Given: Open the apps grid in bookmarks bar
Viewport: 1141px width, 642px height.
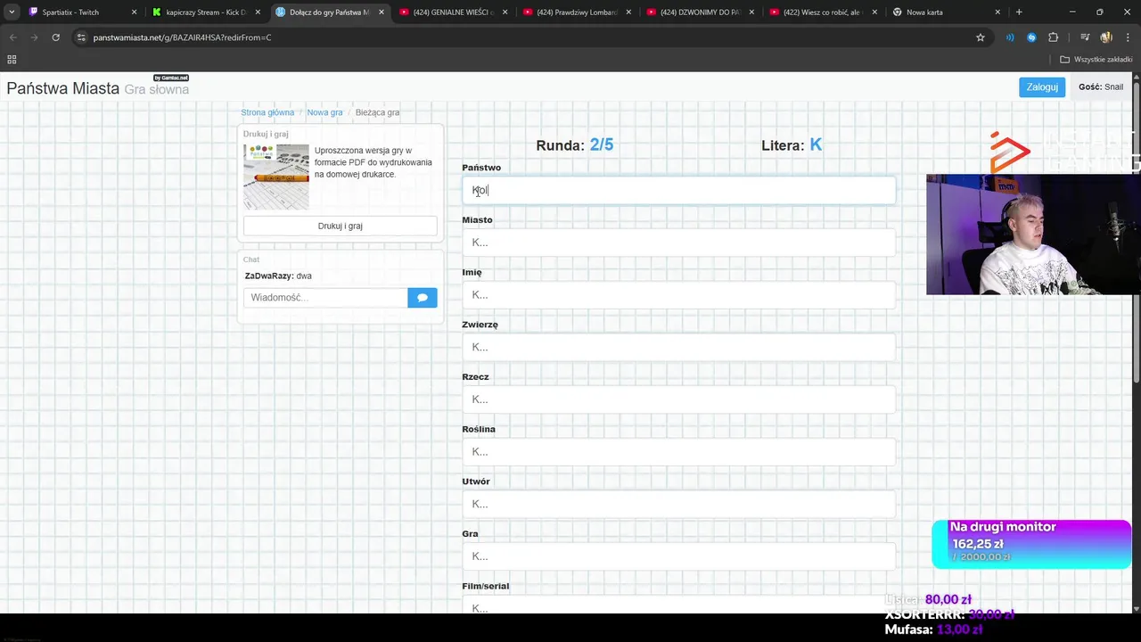Looking at the screenshot, I should point(12,60).
